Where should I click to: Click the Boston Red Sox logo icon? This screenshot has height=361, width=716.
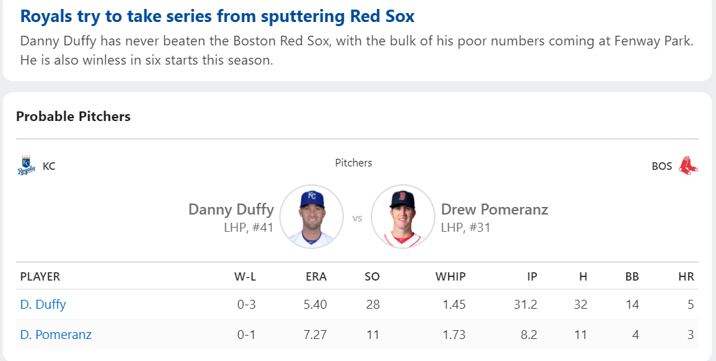coord(688,166)
